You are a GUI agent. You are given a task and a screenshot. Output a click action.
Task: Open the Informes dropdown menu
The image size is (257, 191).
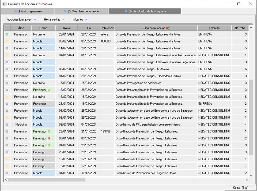point(80,20)
